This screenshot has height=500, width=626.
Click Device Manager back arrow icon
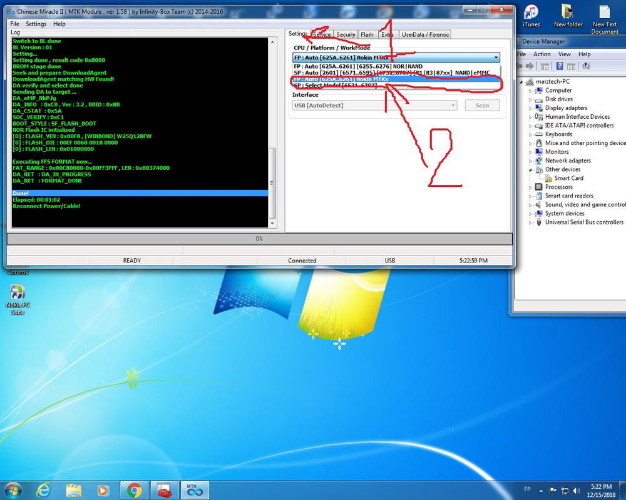tap(520, 66)
